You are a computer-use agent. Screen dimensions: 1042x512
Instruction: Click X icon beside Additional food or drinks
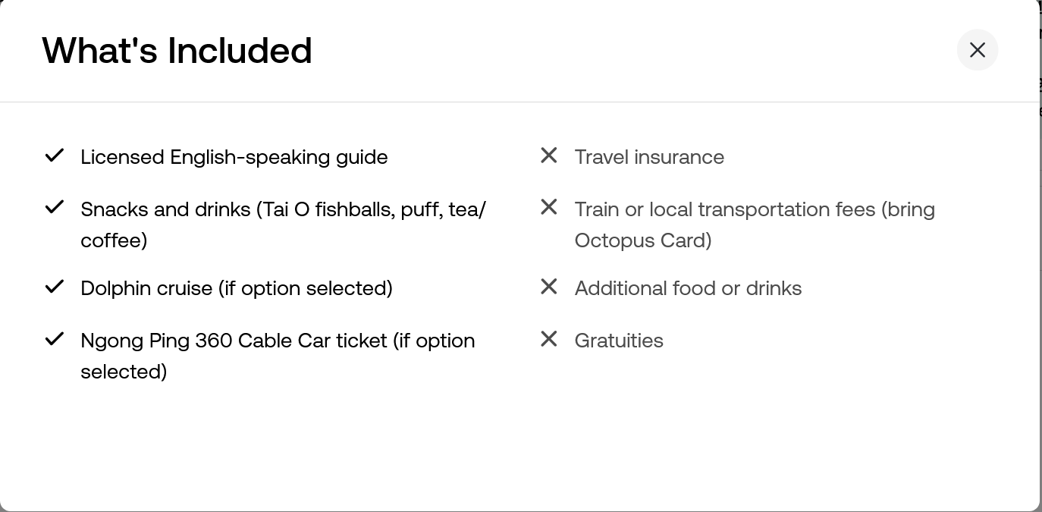pos(549,287)
